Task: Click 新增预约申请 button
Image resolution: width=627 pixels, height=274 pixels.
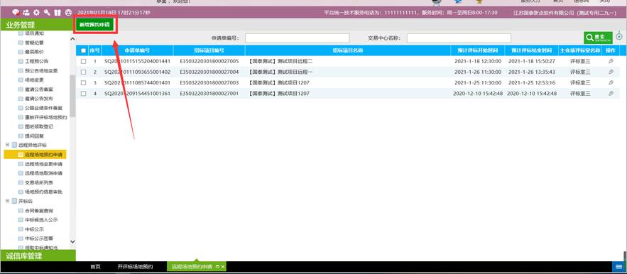Action: 95,25
